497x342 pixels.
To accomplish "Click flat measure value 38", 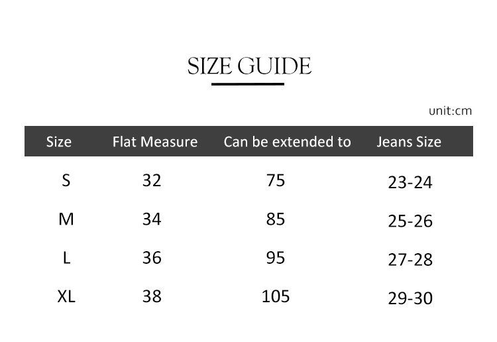I will [152, 296].
